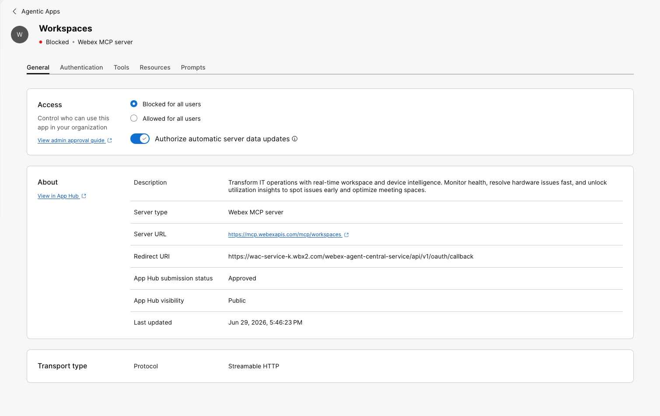
Task: Click the Last updated label
Action: click(153, 322)
